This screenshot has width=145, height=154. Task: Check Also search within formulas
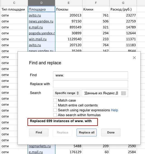(55, 115)
